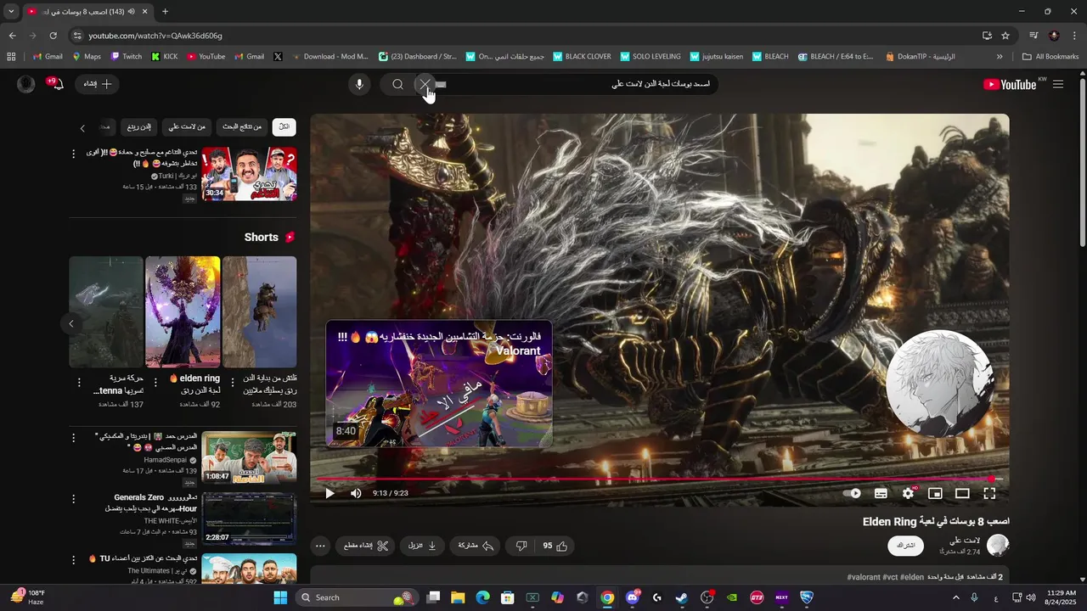Click the Share (مشاركة) button
Image resolution: width=1087 pixels, height=611 pixels.
pos(476,546)
